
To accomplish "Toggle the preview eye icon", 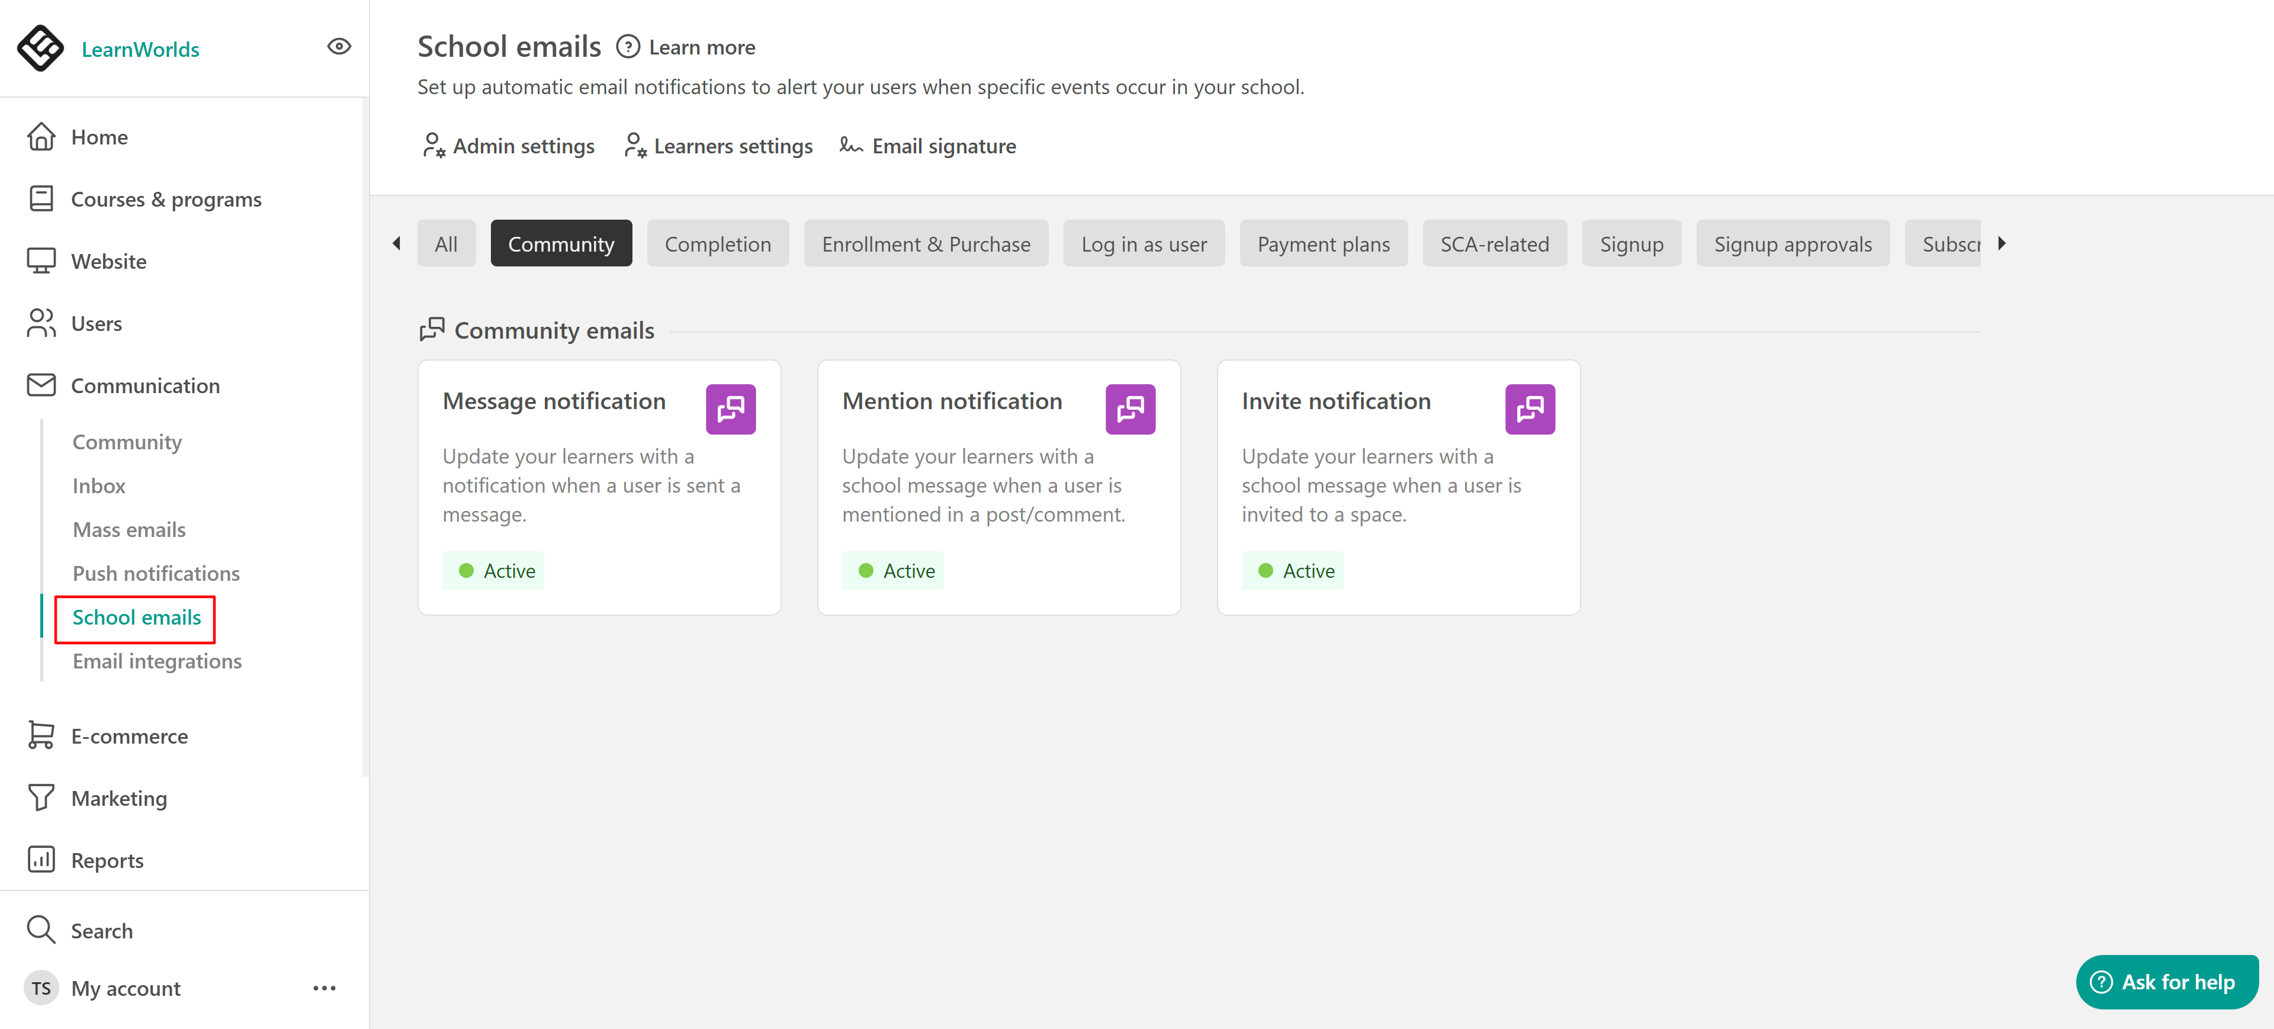I will (x=339, y=47).
